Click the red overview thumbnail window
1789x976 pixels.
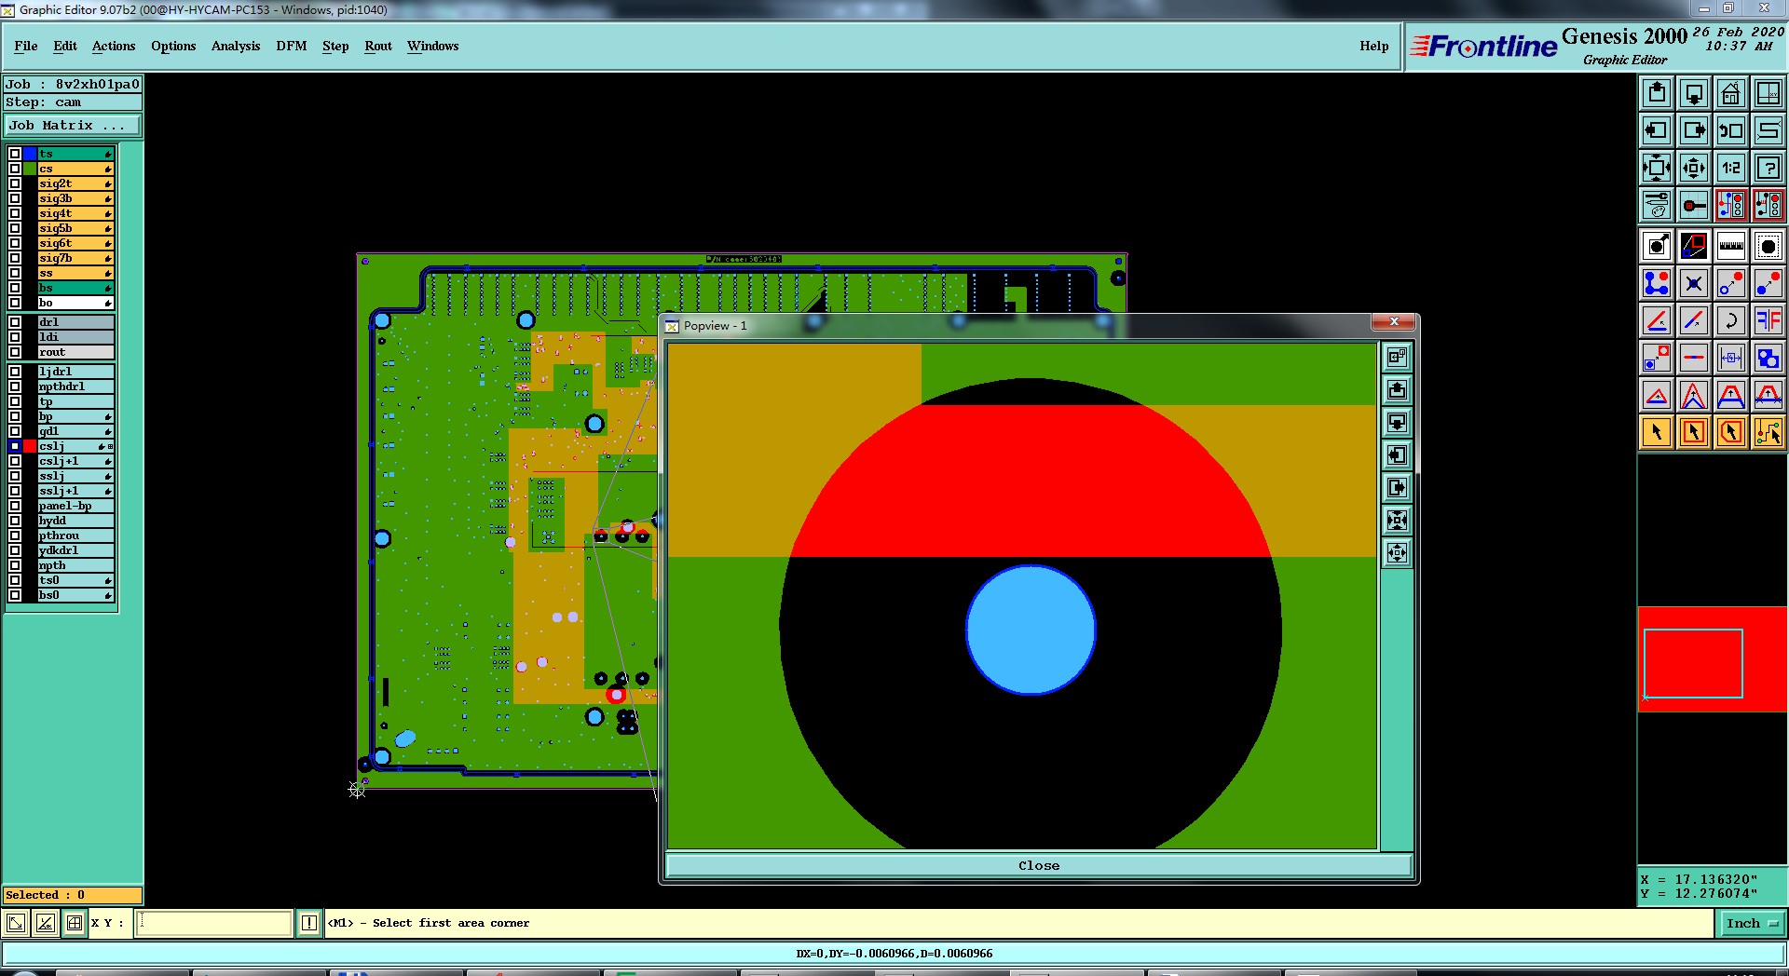tap(1713, 659)
